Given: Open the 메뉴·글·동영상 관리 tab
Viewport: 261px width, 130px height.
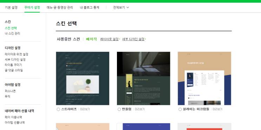Looking at the screenshot, I should click(60, 7).
